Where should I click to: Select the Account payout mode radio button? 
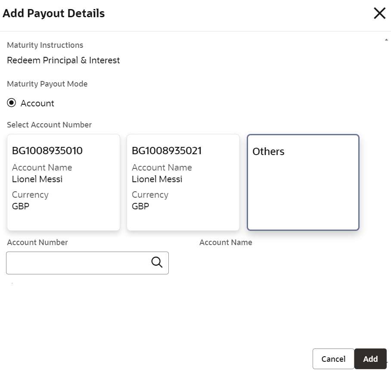(12, 103)
